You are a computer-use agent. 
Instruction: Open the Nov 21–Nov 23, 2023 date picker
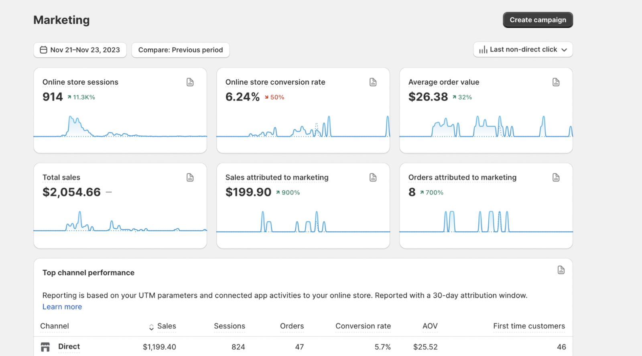(80, 50)
